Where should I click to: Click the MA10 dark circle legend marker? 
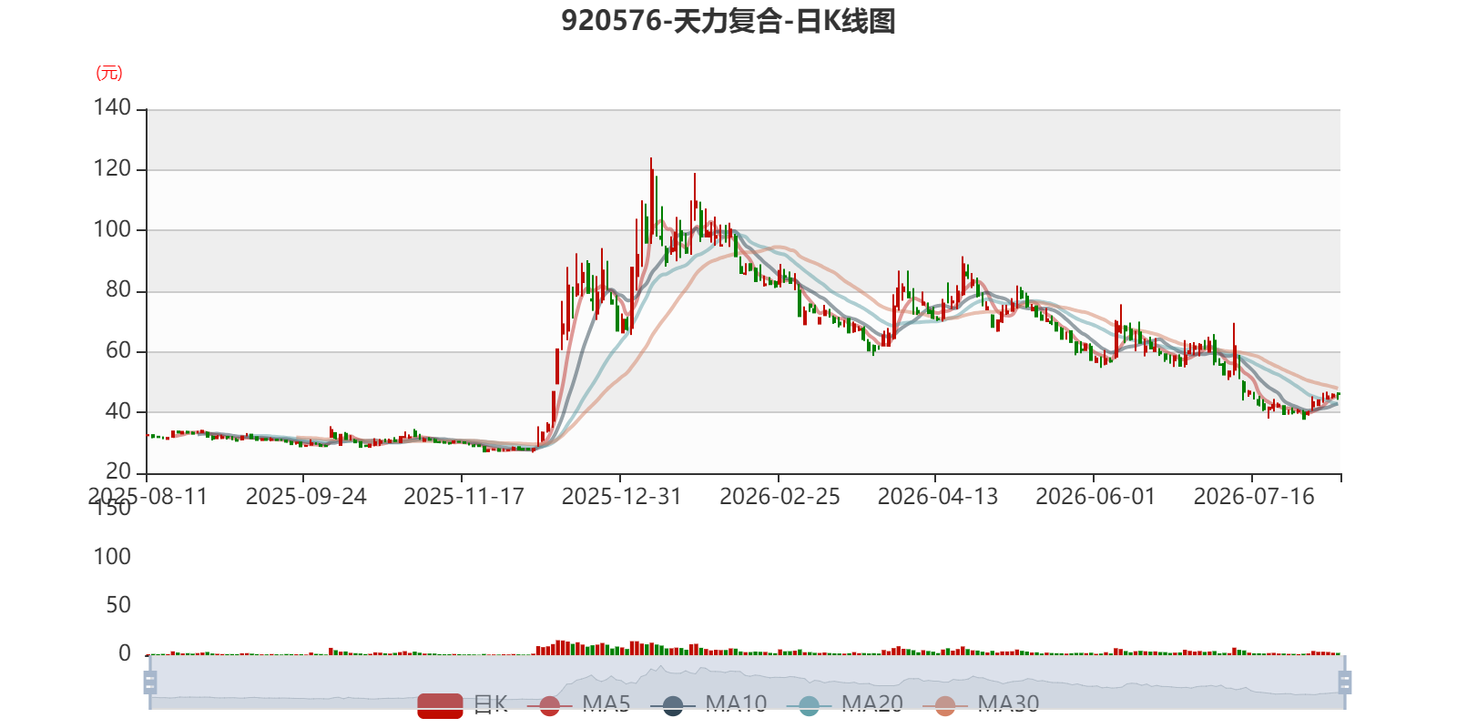click(673, 705)
